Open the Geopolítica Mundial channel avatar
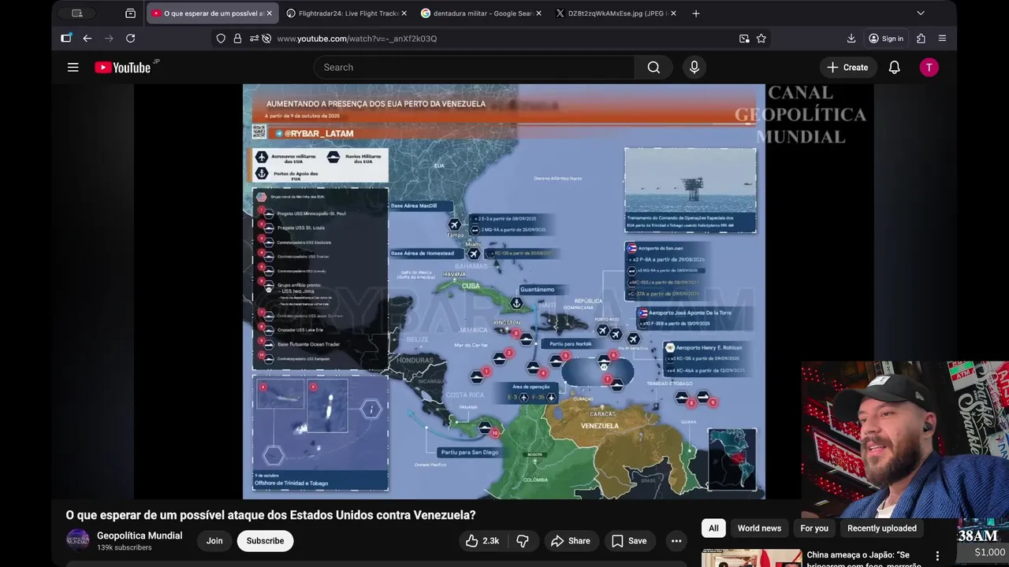Screen dimensions: 1009x567 77,540
